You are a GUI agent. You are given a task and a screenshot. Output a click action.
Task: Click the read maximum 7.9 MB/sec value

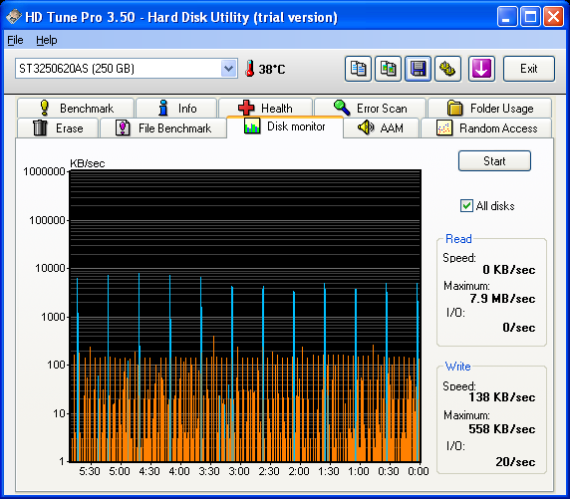pyautogui.click(x=502, y=299)
